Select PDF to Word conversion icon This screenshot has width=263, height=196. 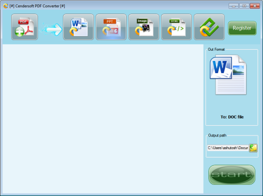pyautogui.click(x=78, y=27)
